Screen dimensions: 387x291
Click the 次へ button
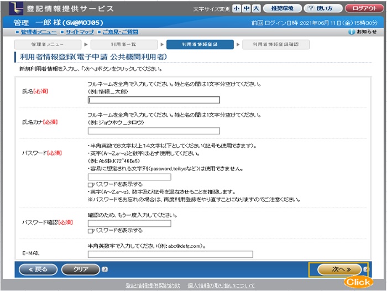[338, 269]
